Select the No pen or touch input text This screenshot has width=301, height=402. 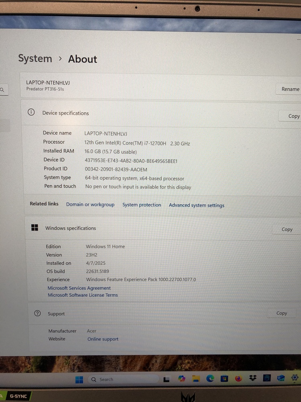point(138,187)
